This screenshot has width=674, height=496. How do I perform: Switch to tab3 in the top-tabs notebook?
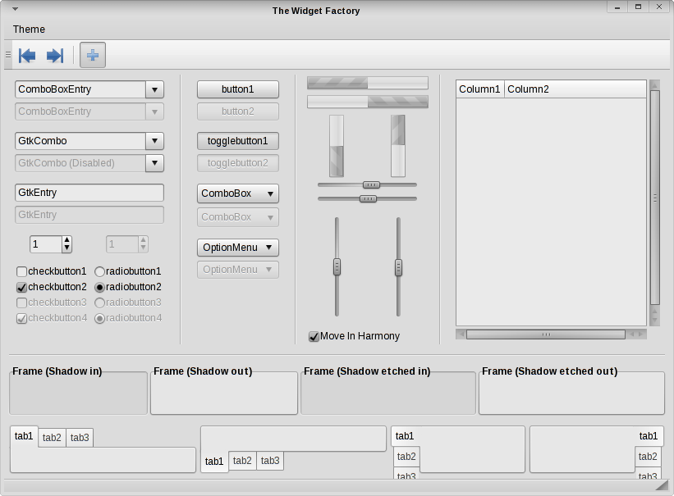pos(80,438)
